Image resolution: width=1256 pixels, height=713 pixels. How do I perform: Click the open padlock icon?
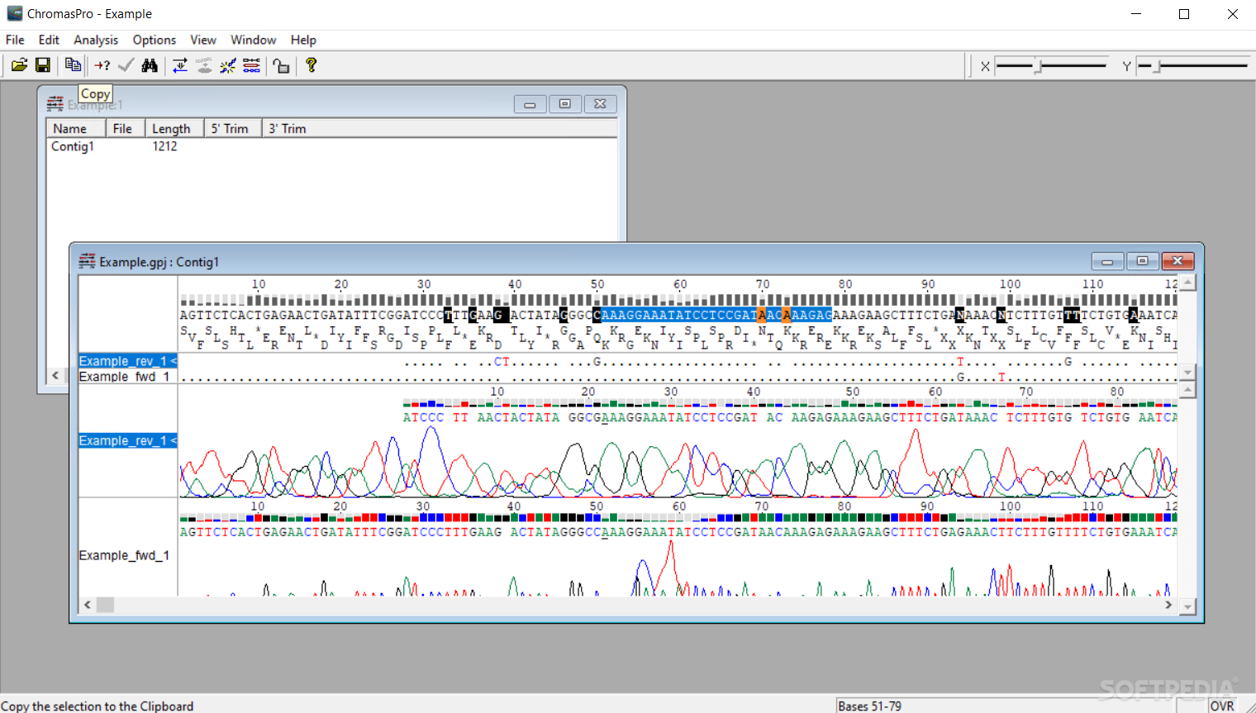[282, 65]
